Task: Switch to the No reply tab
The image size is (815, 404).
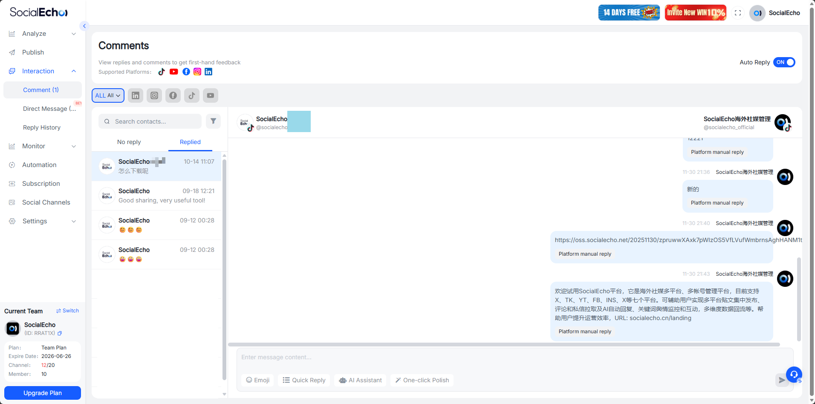Action: point(129,142)
